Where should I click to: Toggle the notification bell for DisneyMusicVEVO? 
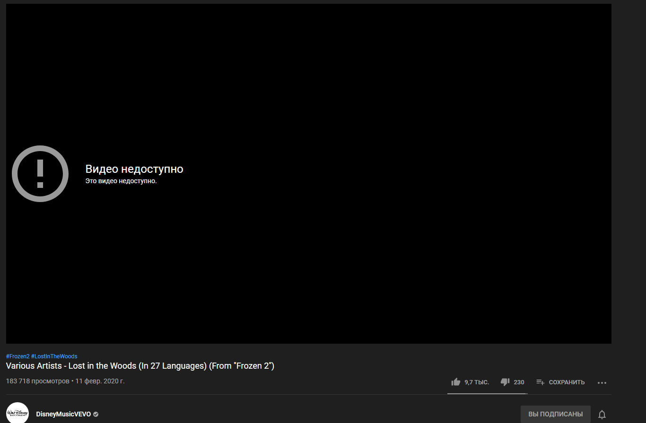pos(602,415)
